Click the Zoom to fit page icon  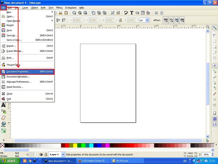click(x=85, y=13)
